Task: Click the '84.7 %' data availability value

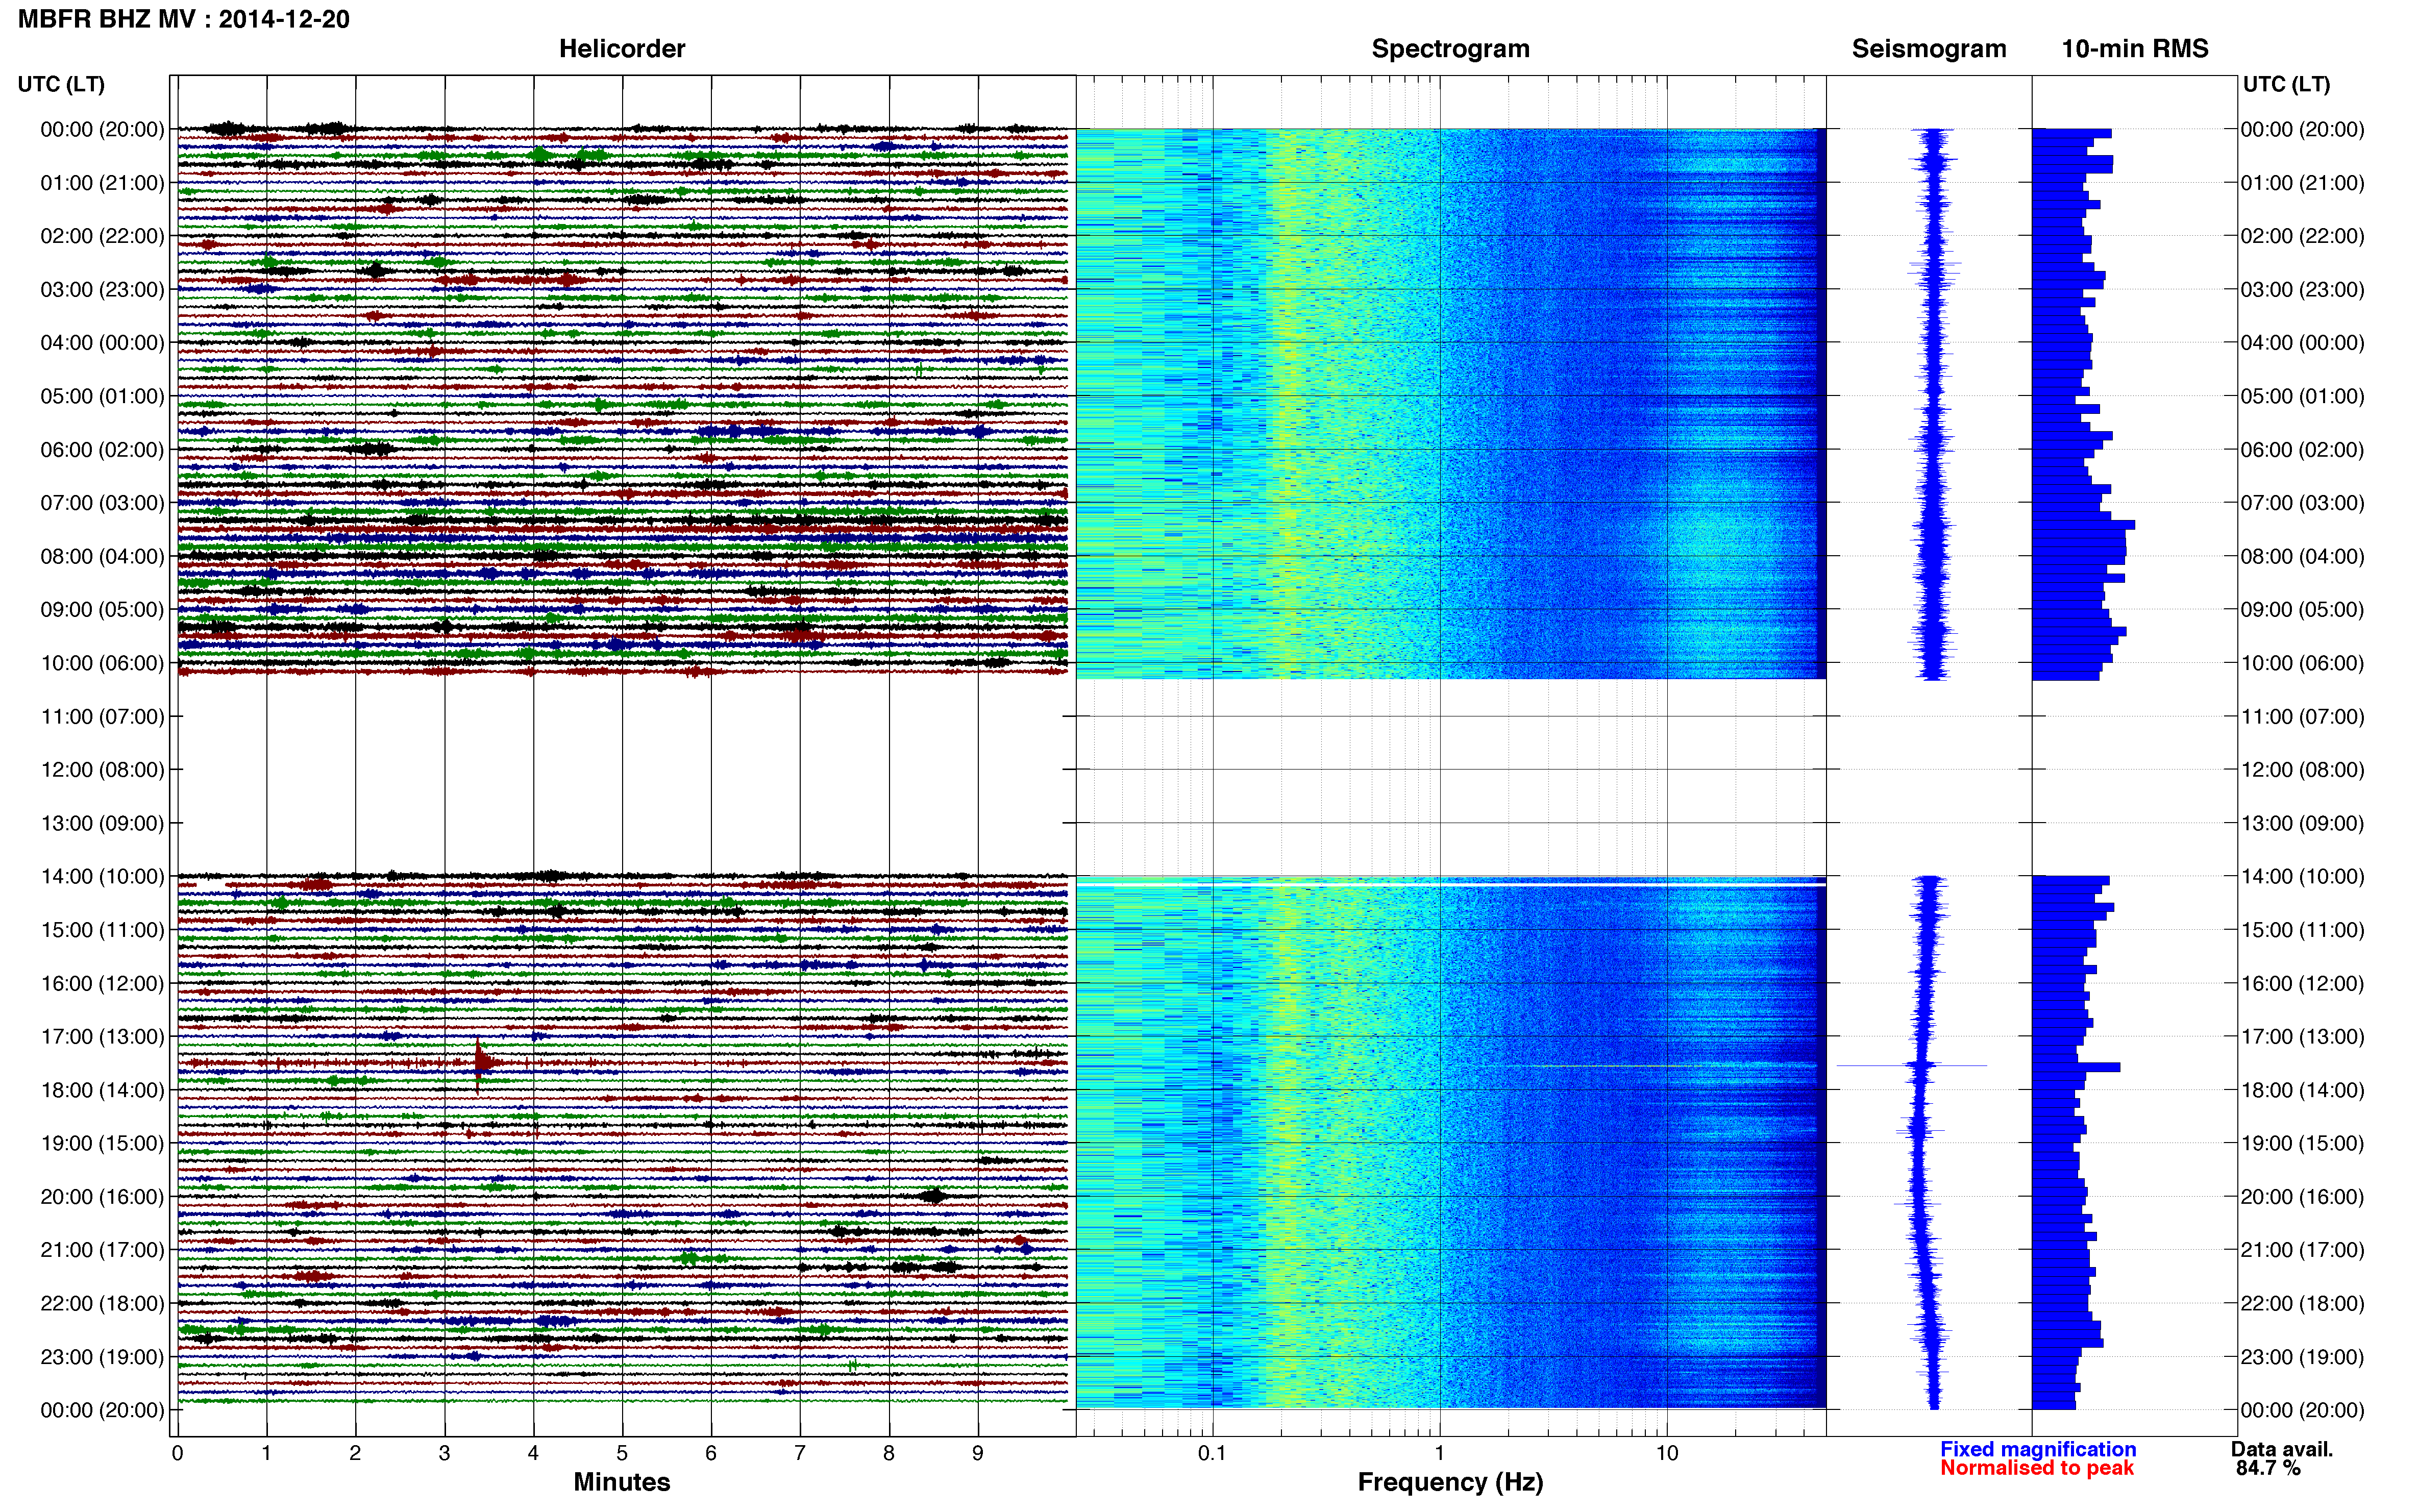Action: [x=2268, y=1468]
